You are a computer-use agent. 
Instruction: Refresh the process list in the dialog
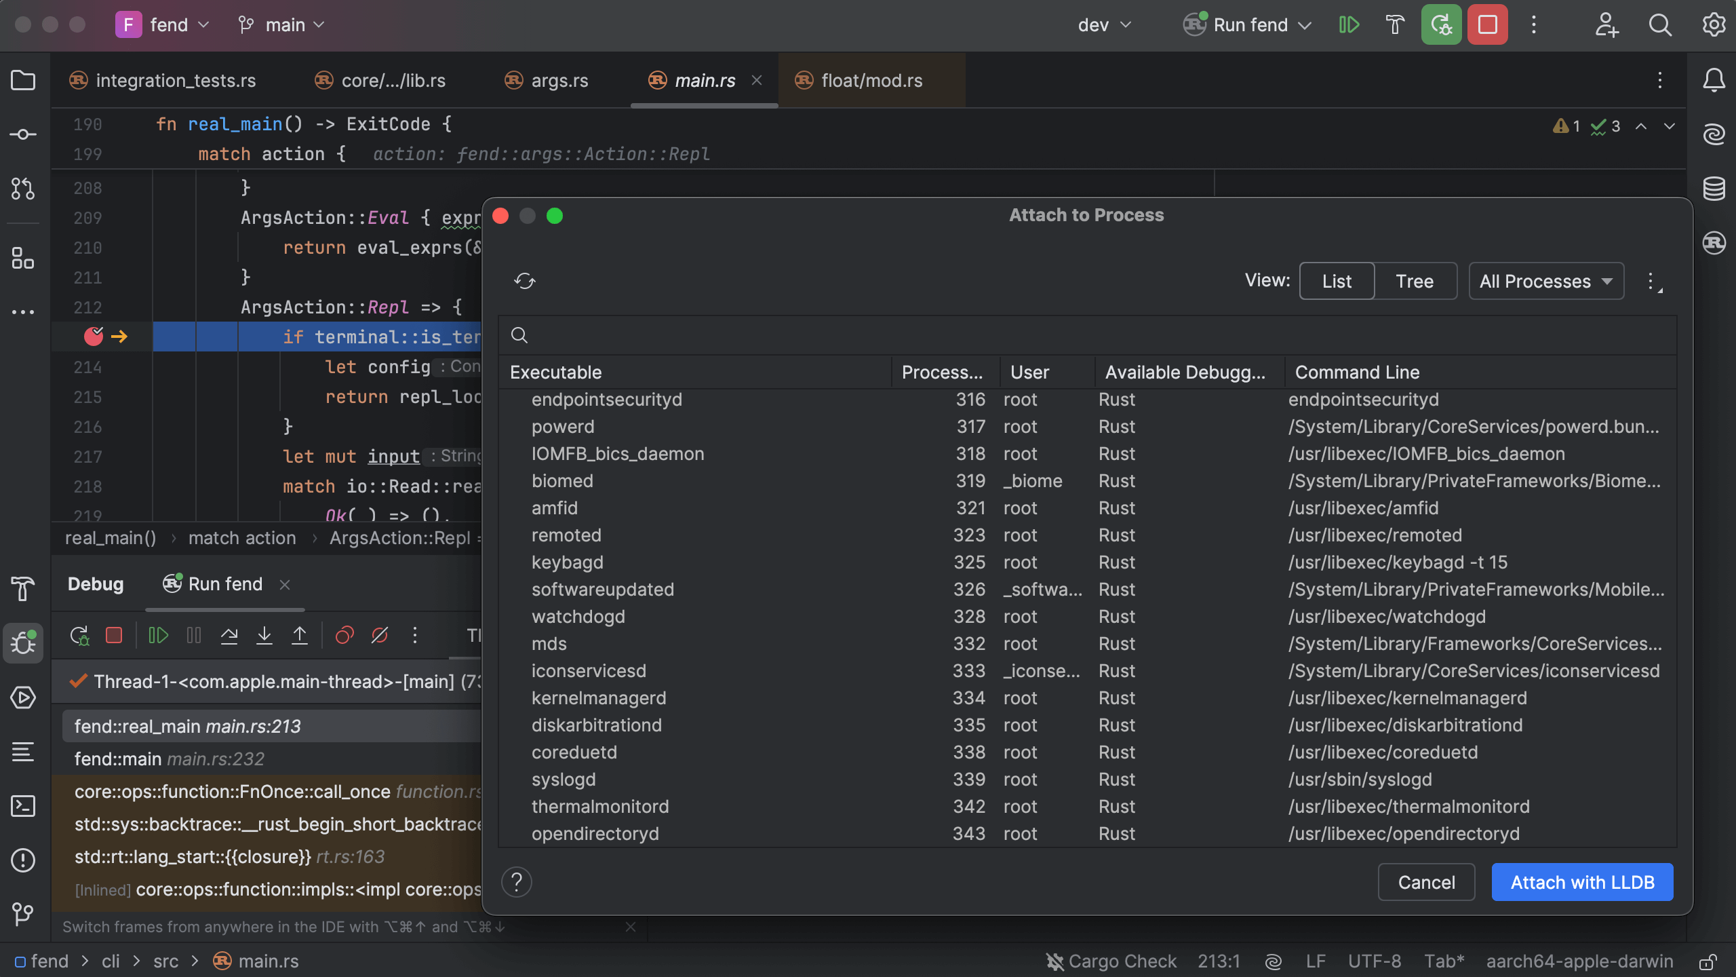(524, 281)
